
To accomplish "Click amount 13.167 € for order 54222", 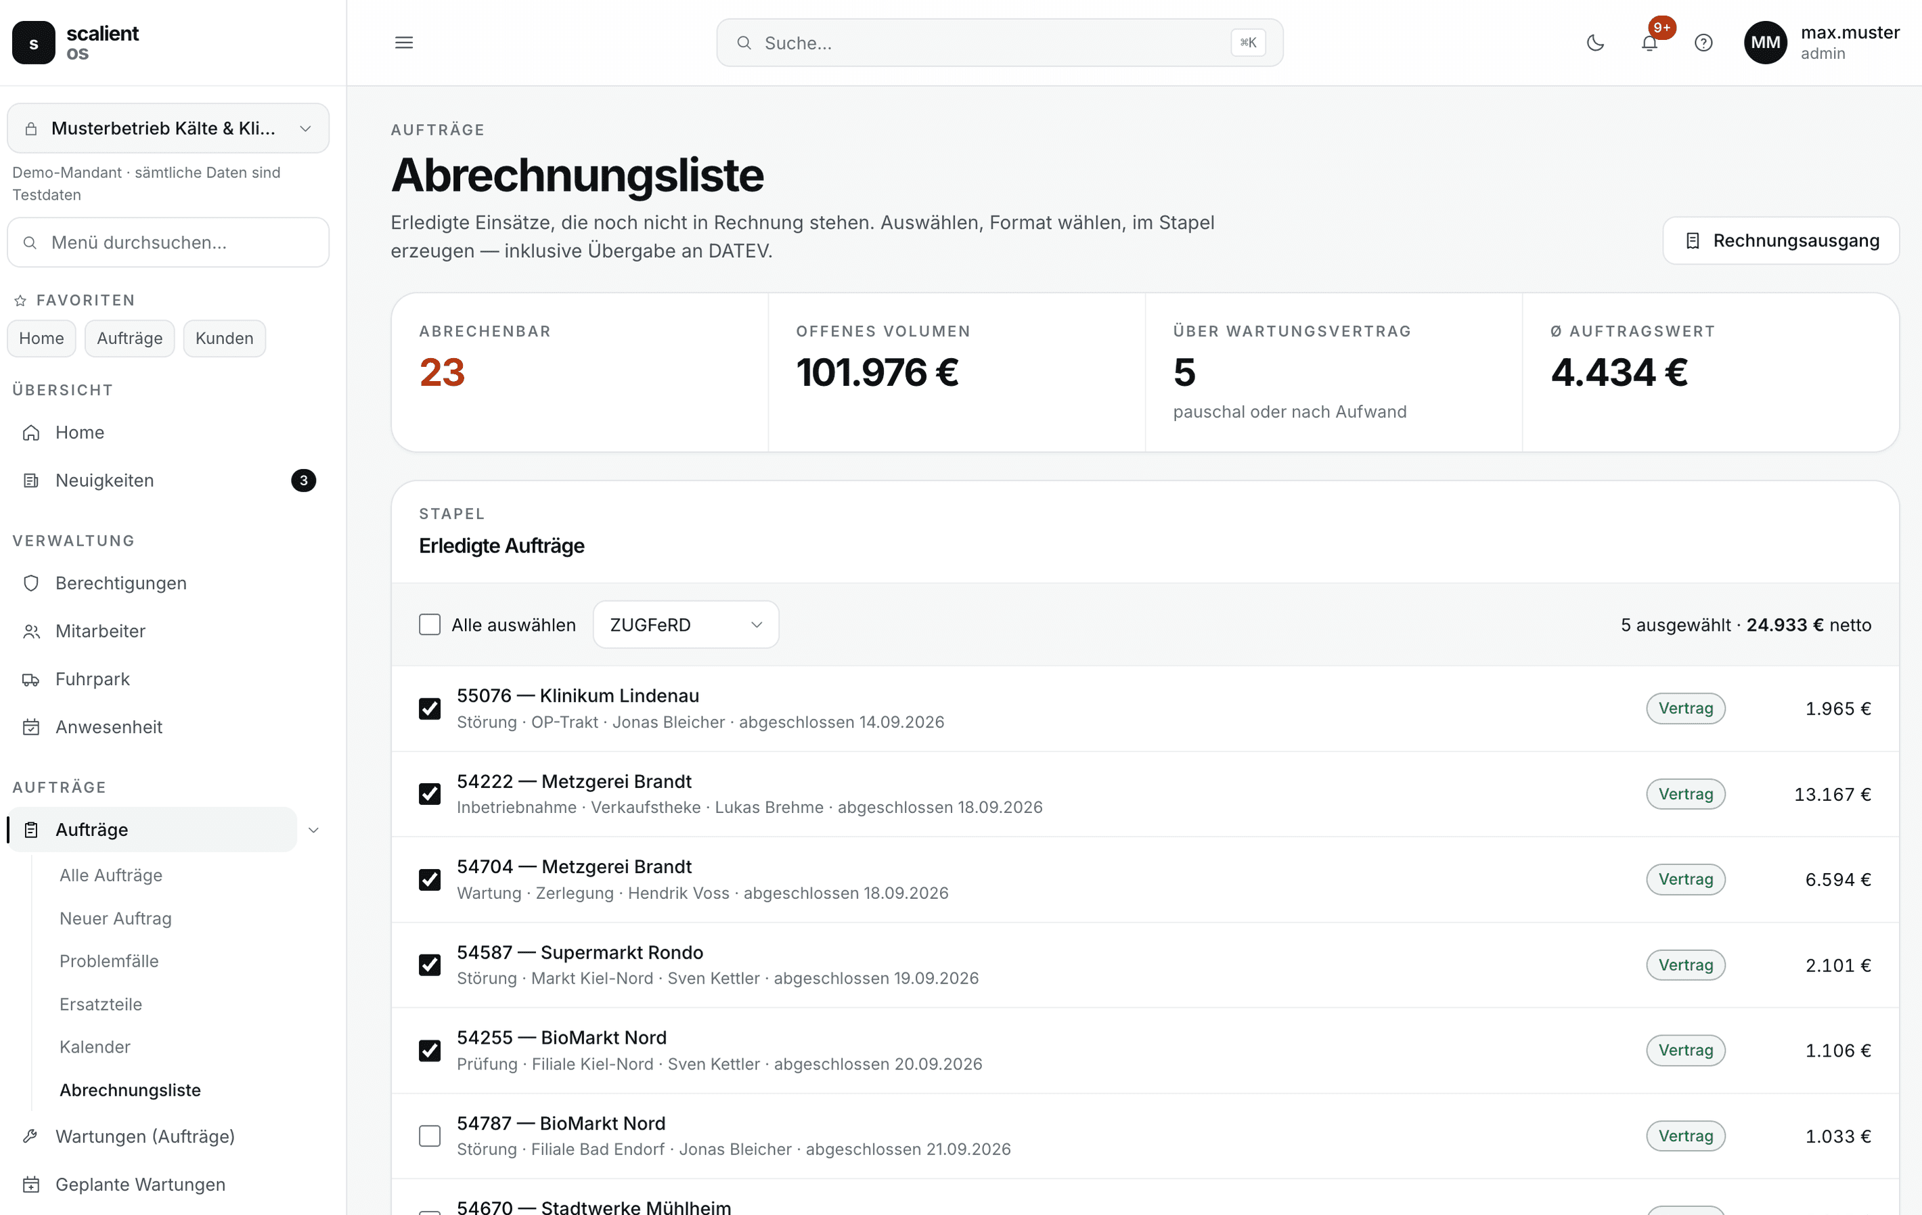I will pyautogui.click(x=1833, y=794).
